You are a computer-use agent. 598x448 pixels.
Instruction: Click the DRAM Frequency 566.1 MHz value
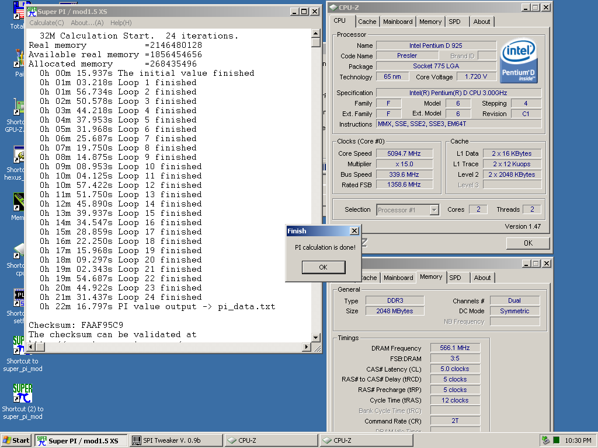pos(454,348)
